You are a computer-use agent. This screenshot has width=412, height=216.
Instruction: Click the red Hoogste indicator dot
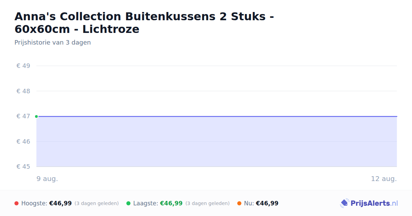click(x=16, y=203)
